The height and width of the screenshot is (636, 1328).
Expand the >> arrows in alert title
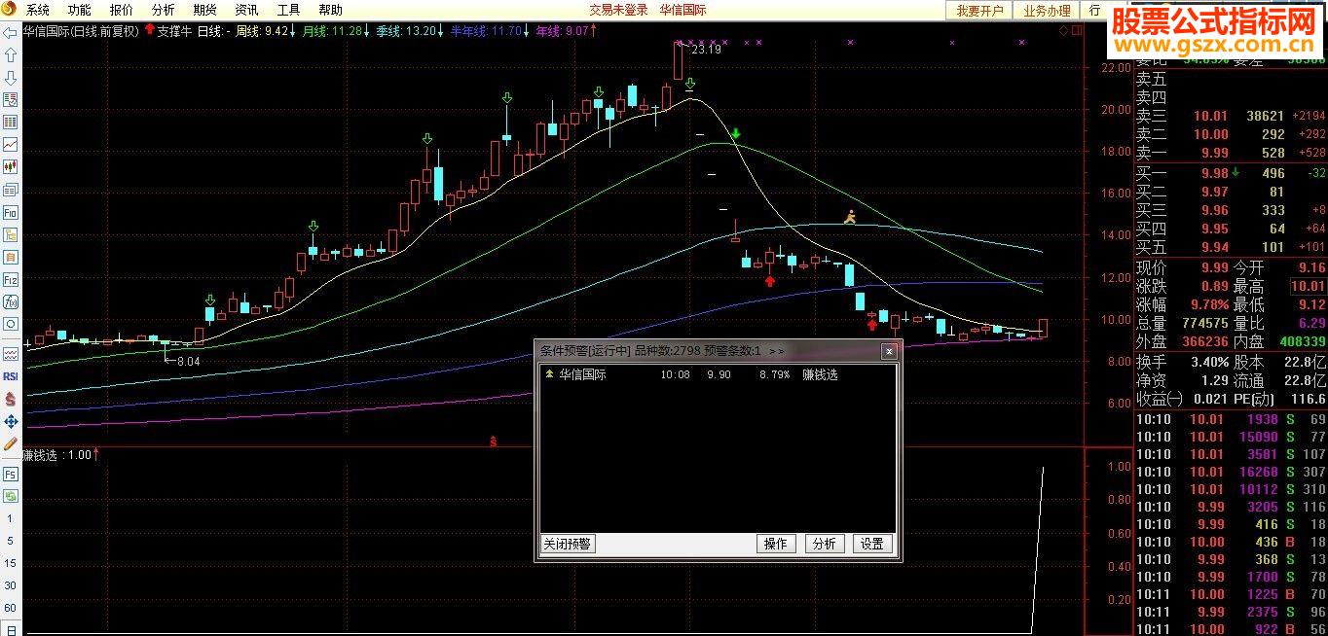[x=776, y=351]
